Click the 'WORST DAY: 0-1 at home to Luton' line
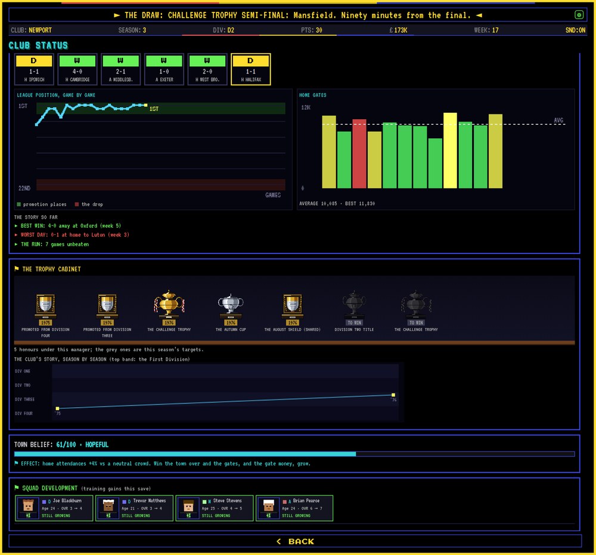596x555 pixels. point(72,235)
